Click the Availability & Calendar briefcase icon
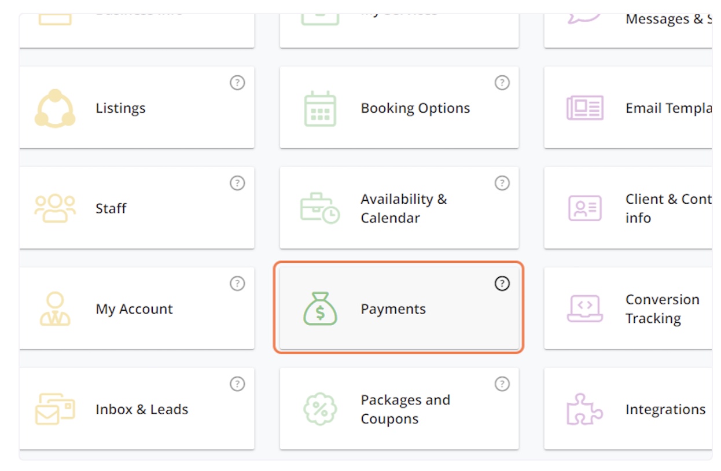The height and width of the screenshot is (471, 721). tap(320, 208)
